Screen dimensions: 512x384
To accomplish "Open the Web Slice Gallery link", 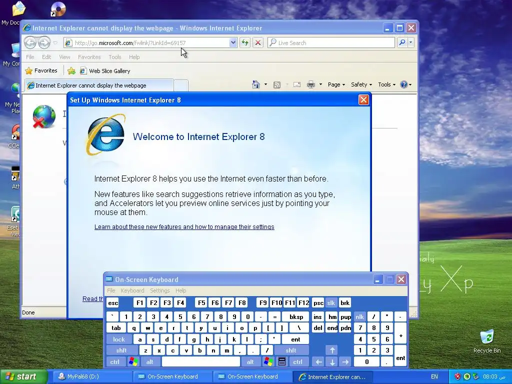I will (105, 71).
